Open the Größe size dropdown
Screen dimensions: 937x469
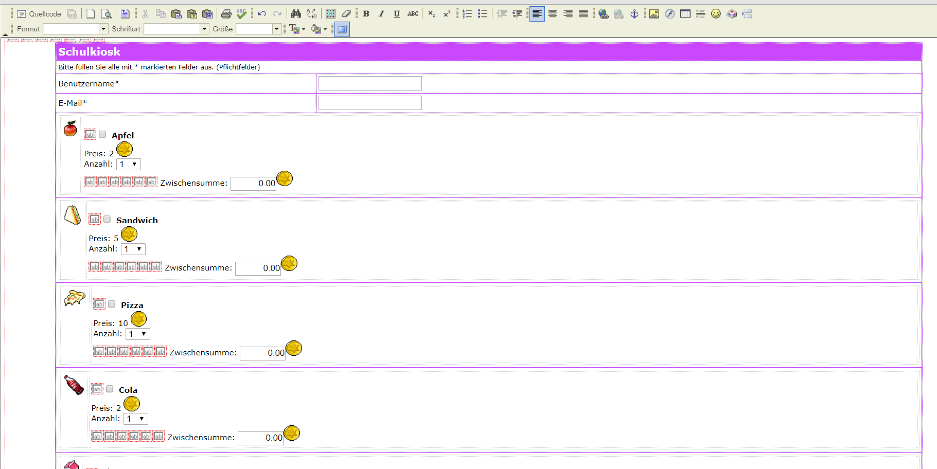258,29
